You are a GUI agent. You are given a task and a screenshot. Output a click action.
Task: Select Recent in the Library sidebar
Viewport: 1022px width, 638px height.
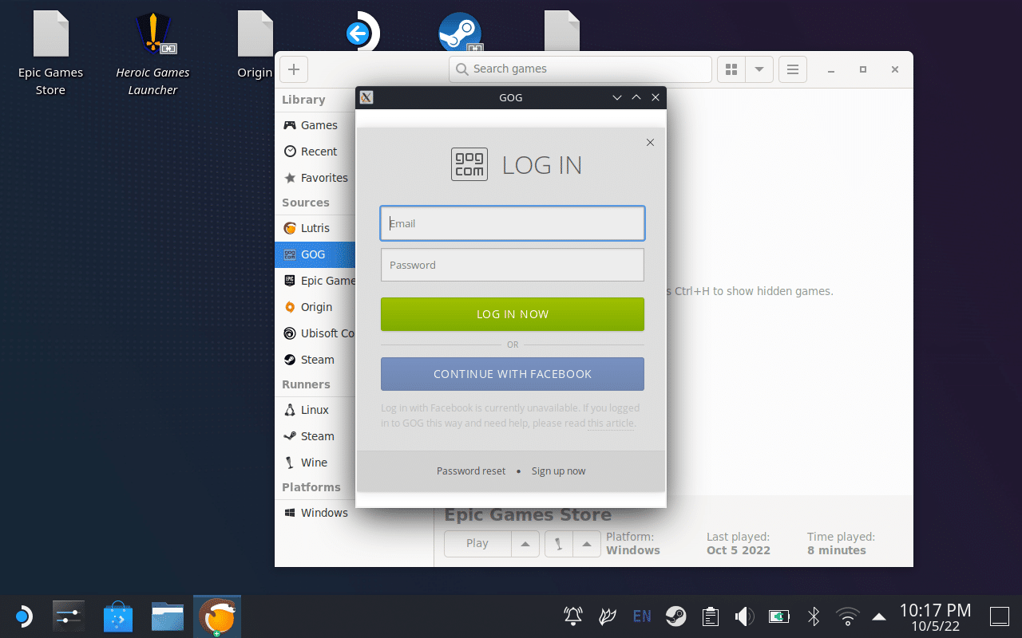[315, 152]
